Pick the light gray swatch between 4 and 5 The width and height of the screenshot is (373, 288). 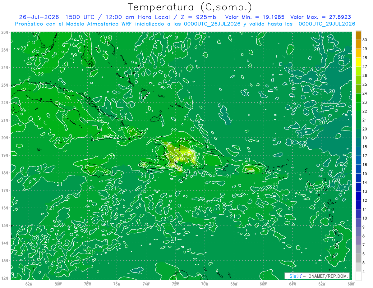[x=358, y=267]
